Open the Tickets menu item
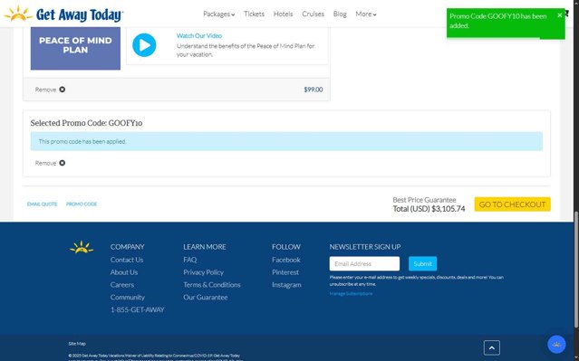 coord(254,14)
